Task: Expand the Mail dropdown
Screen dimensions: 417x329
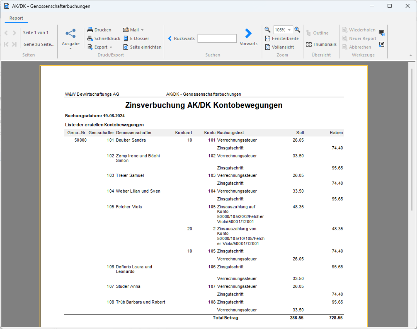Action: click(142, 30)
